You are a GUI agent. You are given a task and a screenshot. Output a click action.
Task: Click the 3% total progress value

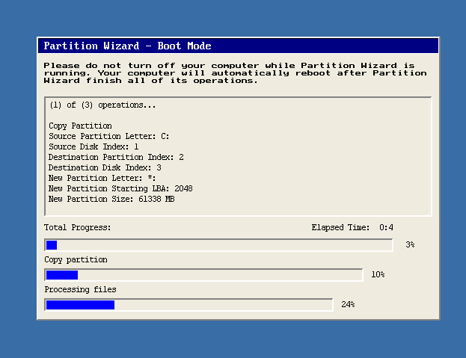coord(410,244)
